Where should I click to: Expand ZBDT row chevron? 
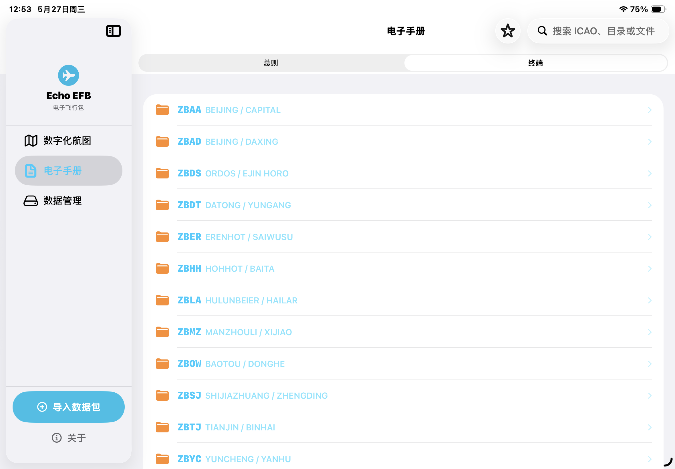pos(650,205)
